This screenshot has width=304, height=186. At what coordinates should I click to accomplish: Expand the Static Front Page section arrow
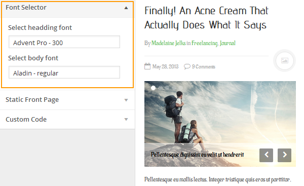(x=126, y=100)
